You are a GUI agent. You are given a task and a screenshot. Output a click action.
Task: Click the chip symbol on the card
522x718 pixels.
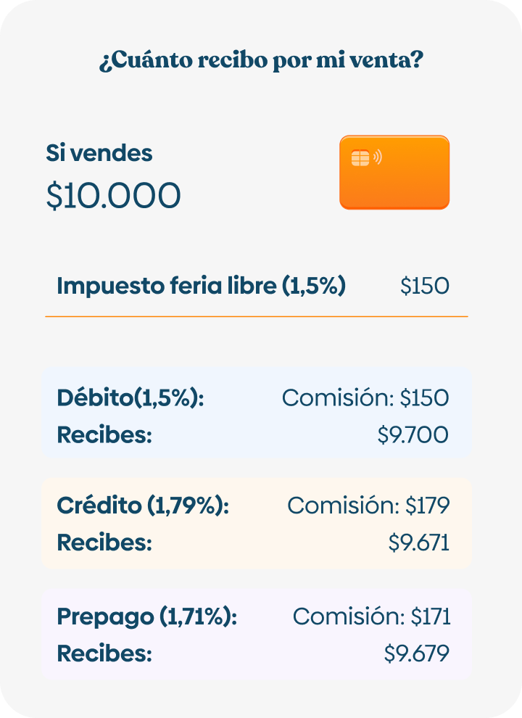click(360, 158)
